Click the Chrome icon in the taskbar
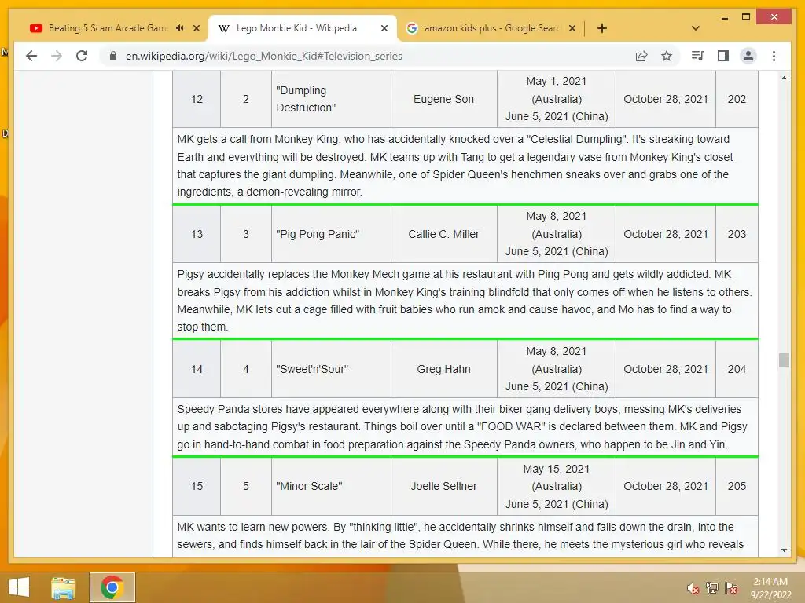The width and height of the screenshot is (805, 603). click(112, 587)
